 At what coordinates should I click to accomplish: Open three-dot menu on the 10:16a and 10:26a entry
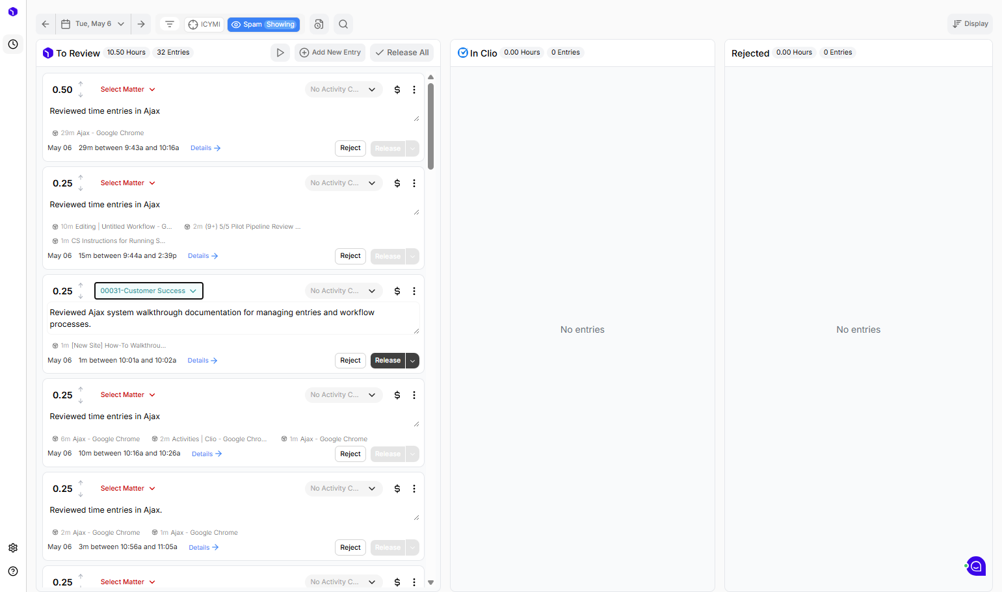click(x=414, y=395)
